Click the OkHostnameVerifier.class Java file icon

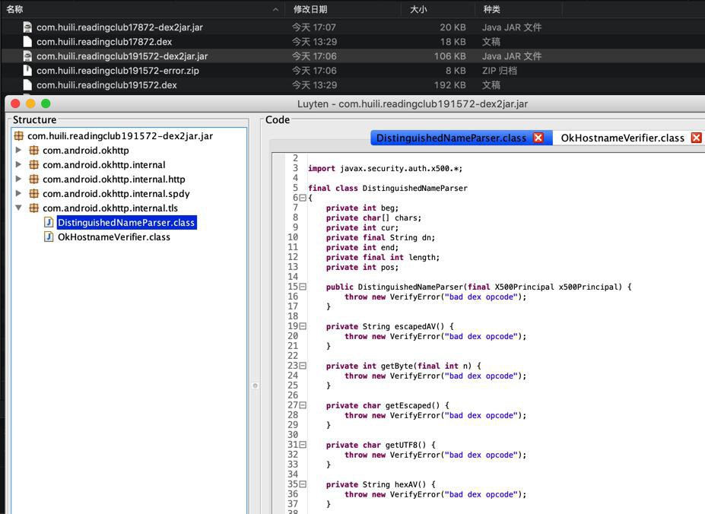point(49,237)
